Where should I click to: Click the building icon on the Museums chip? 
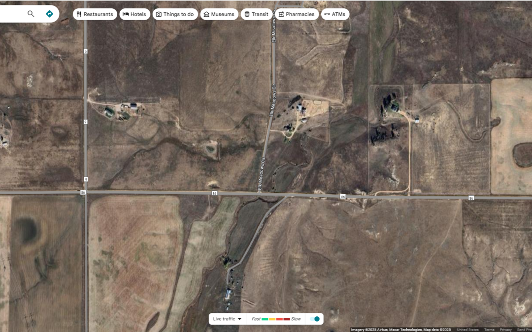[x=206, y=14]
